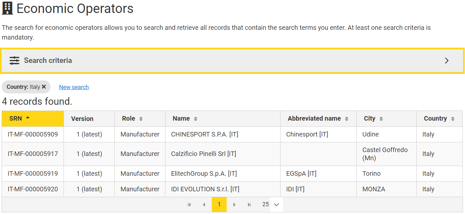
Task: Go to first page of results
Action: tap(189, 205)
